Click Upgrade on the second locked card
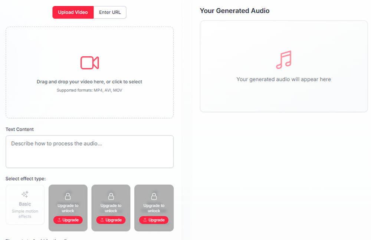Screen dimensions: 371x240 tap(111, 220)
